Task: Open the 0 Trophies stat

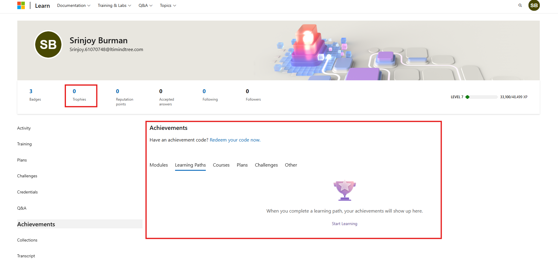Action: tap(79, 95)
